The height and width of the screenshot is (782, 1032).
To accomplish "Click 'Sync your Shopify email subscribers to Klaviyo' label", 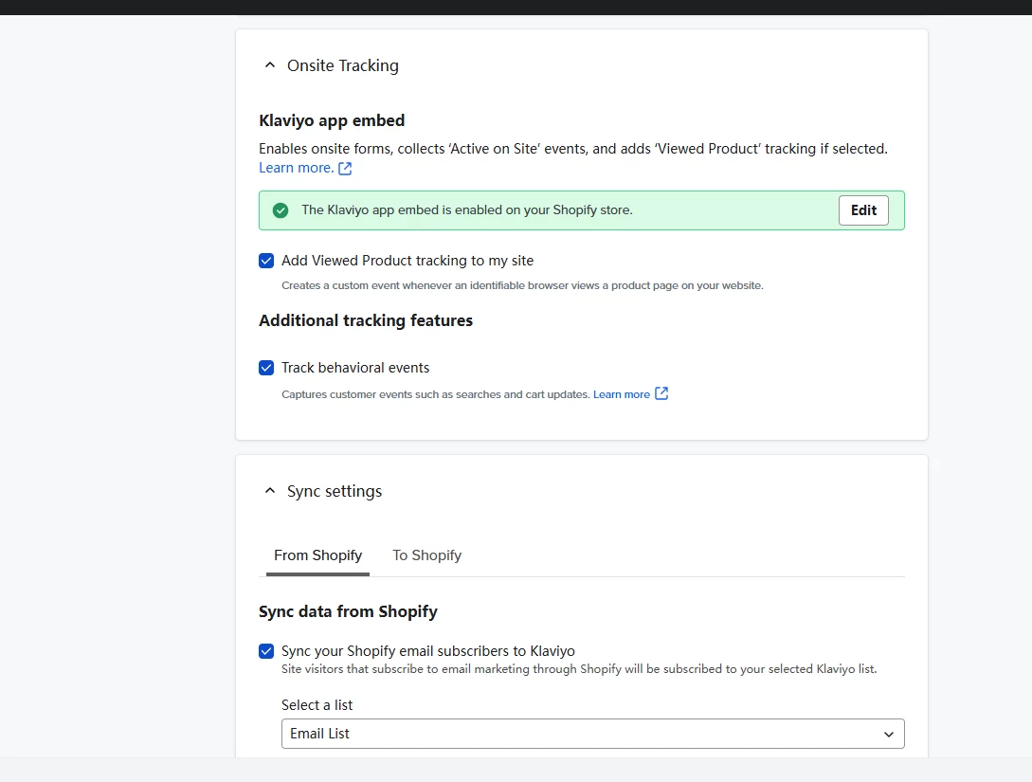I will 427,651.
